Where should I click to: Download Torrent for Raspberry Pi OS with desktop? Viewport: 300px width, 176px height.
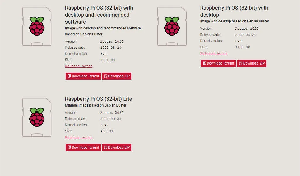point(218,63)
